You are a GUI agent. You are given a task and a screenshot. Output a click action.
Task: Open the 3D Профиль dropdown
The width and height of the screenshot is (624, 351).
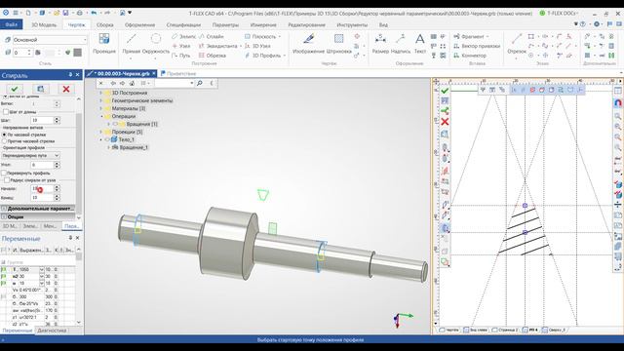click(285, 56)
